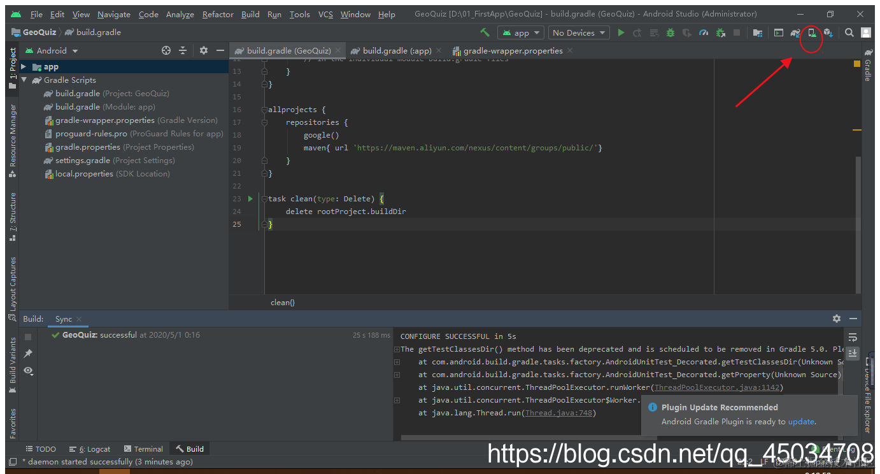Close the build.gradle (GeoQuiz) editor tab
880x474 pixels.
coord(339,50)
